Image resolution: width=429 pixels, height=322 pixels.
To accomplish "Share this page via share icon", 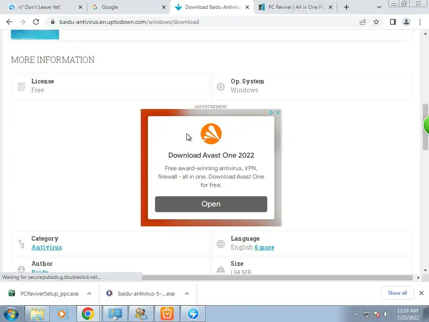I will [363, 22].
